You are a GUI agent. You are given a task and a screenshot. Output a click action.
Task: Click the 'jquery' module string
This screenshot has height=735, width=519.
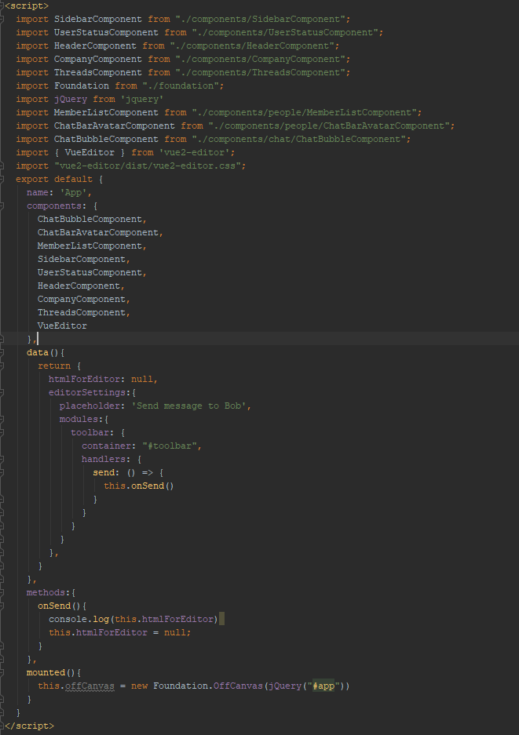point(142,100)
